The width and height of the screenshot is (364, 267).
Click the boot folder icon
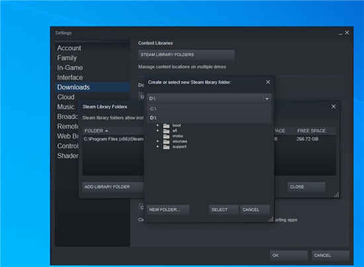[x=166, y=126]
